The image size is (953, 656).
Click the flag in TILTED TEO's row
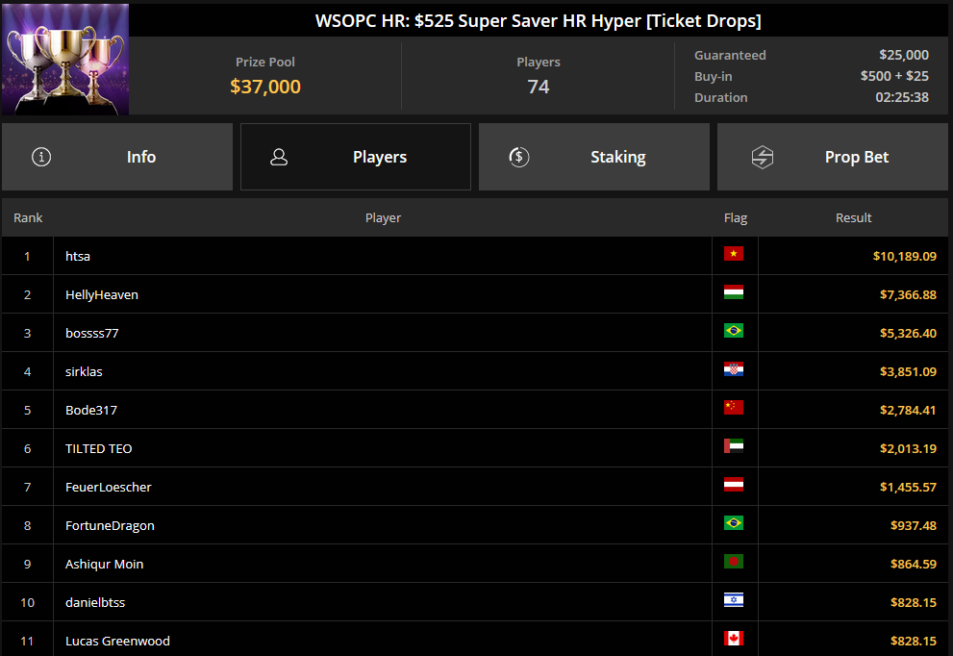(x=734, y=446)
